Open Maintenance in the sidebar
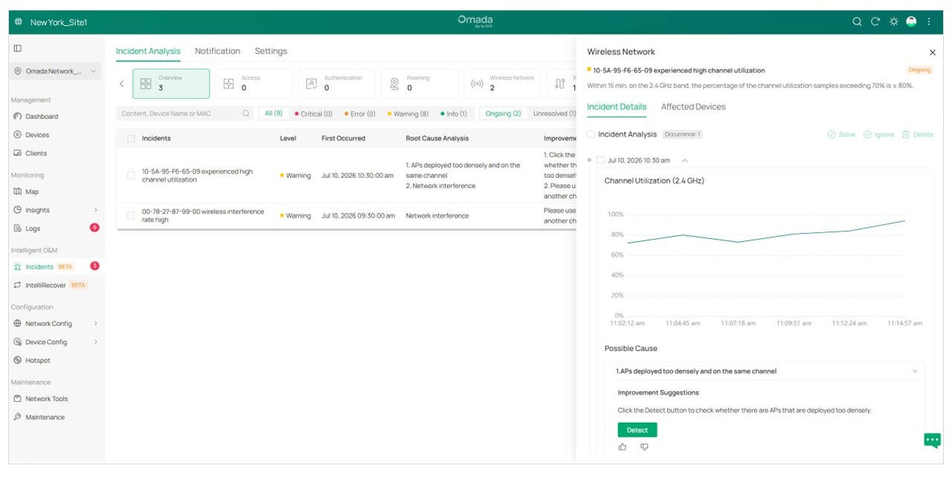The width and height of the screenshot is (952, 477). (45, 417)
